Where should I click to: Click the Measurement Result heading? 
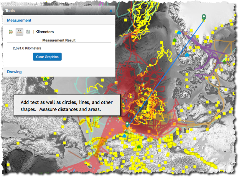[59, 40]
